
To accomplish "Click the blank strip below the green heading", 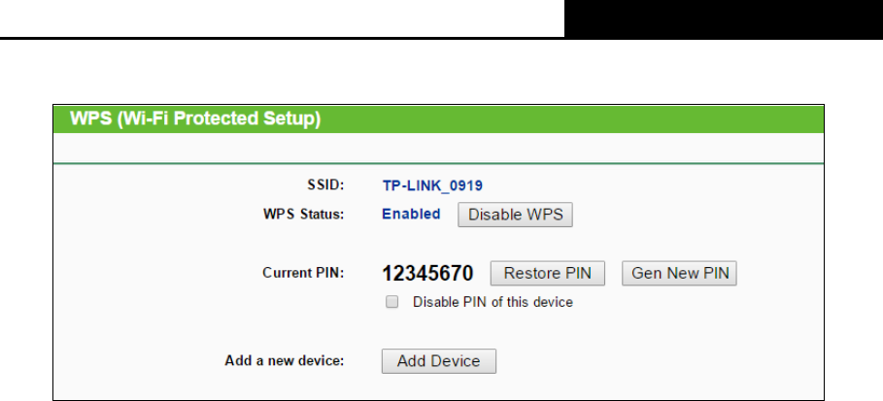I will click(x=439, y=149).
